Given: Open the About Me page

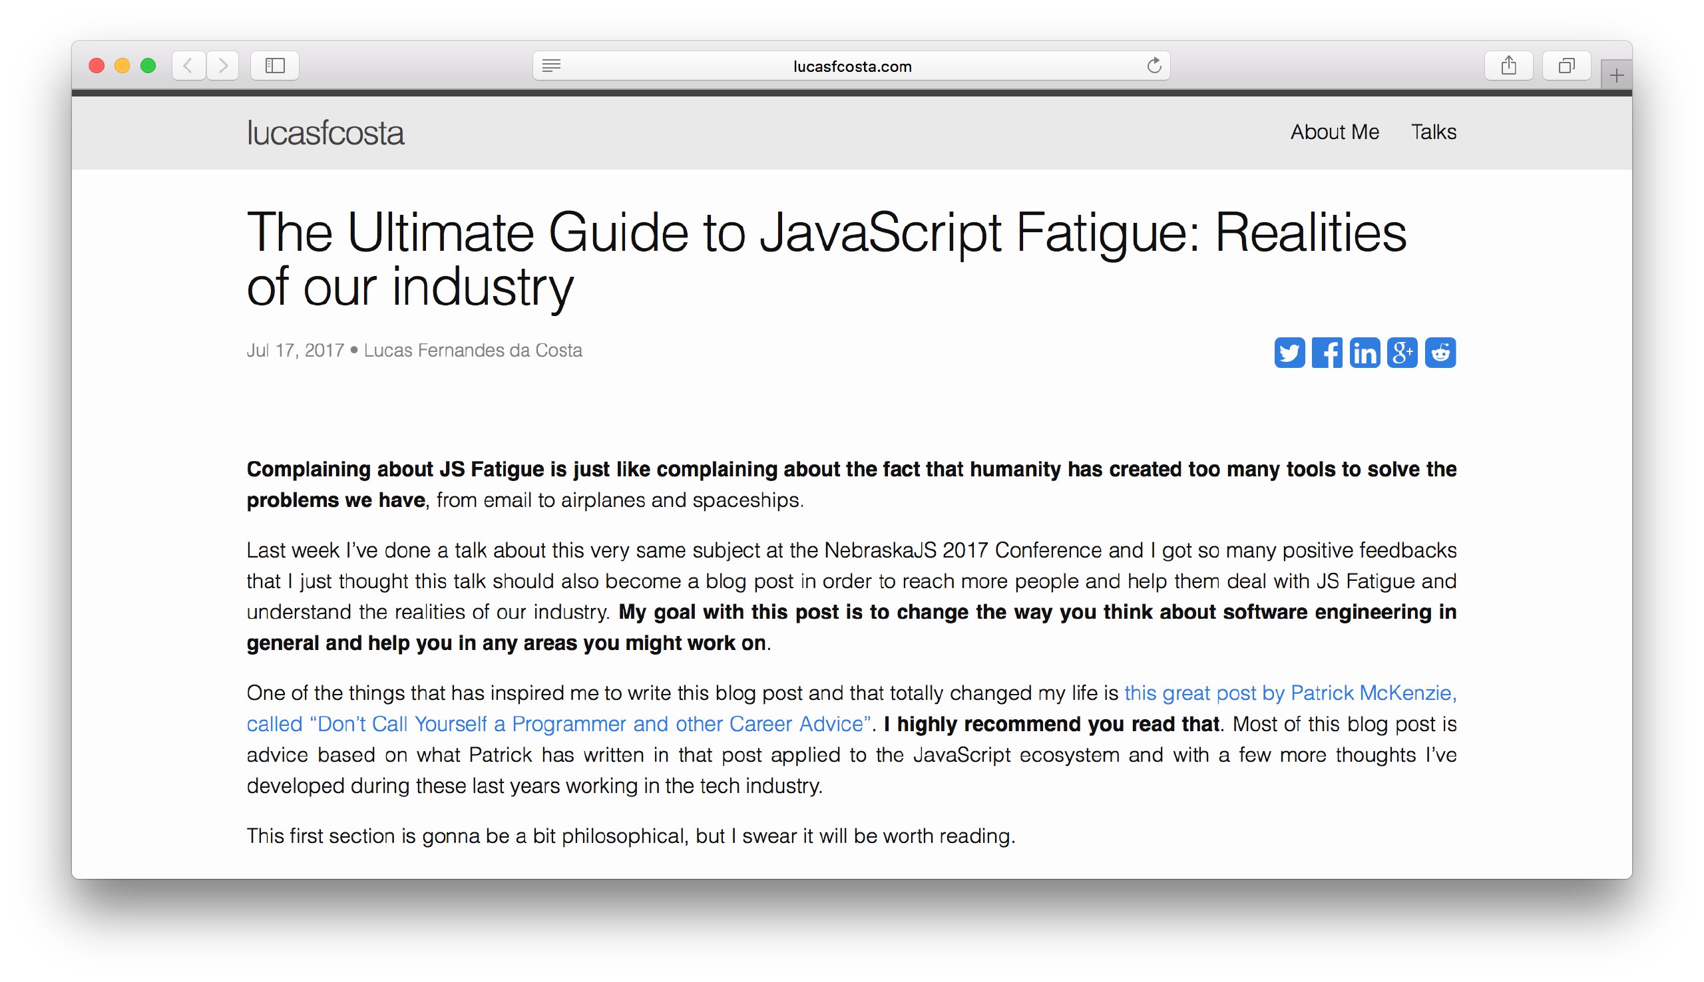Looking at the screenshot, I should (x=1335, y=132).
